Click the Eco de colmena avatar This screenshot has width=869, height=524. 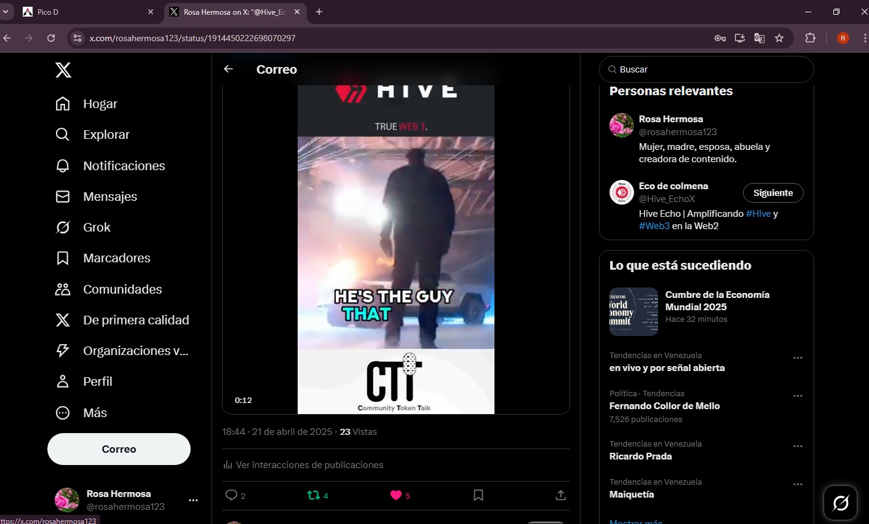click(x=622, y=192)
